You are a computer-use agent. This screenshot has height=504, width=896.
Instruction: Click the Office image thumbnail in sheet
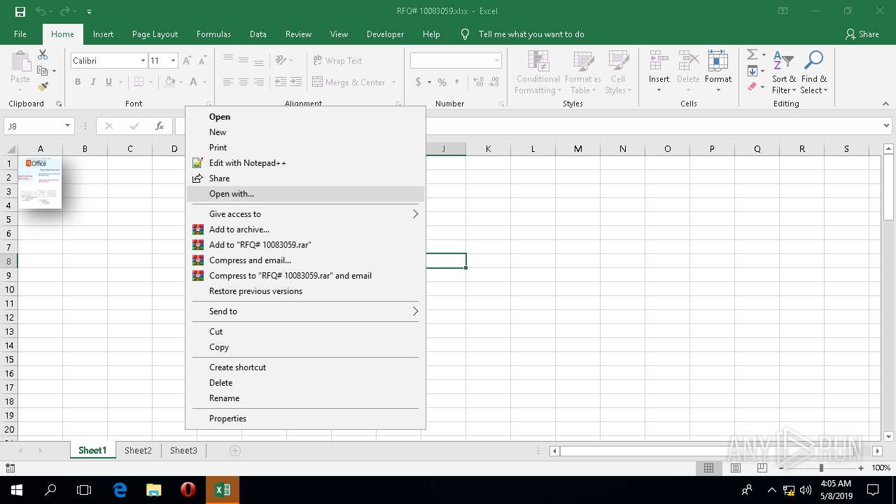click(40, 182)
